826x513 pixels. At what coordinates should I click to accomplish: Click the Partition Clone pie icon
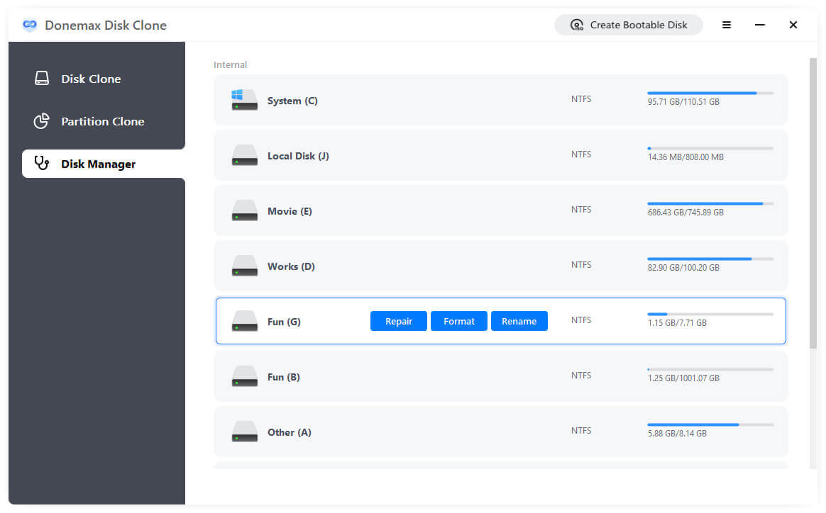[42, 121]
